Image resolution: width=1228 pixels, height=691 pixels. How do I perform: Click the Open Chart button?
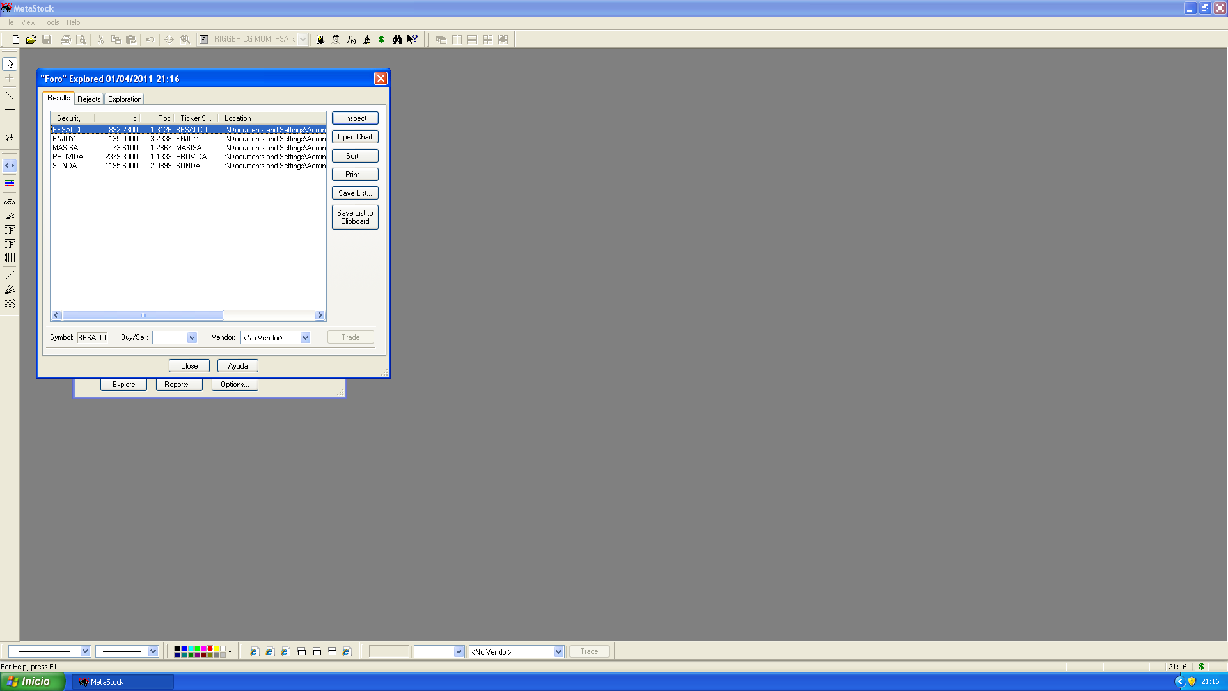[355, 137]
